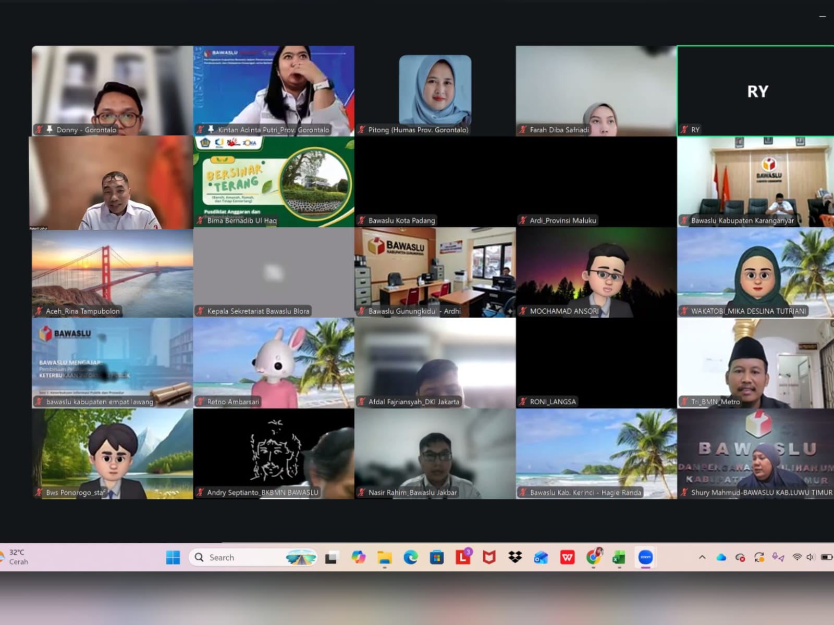Open the battery status flyout
The image size is (834, 625).
point(826,557)
